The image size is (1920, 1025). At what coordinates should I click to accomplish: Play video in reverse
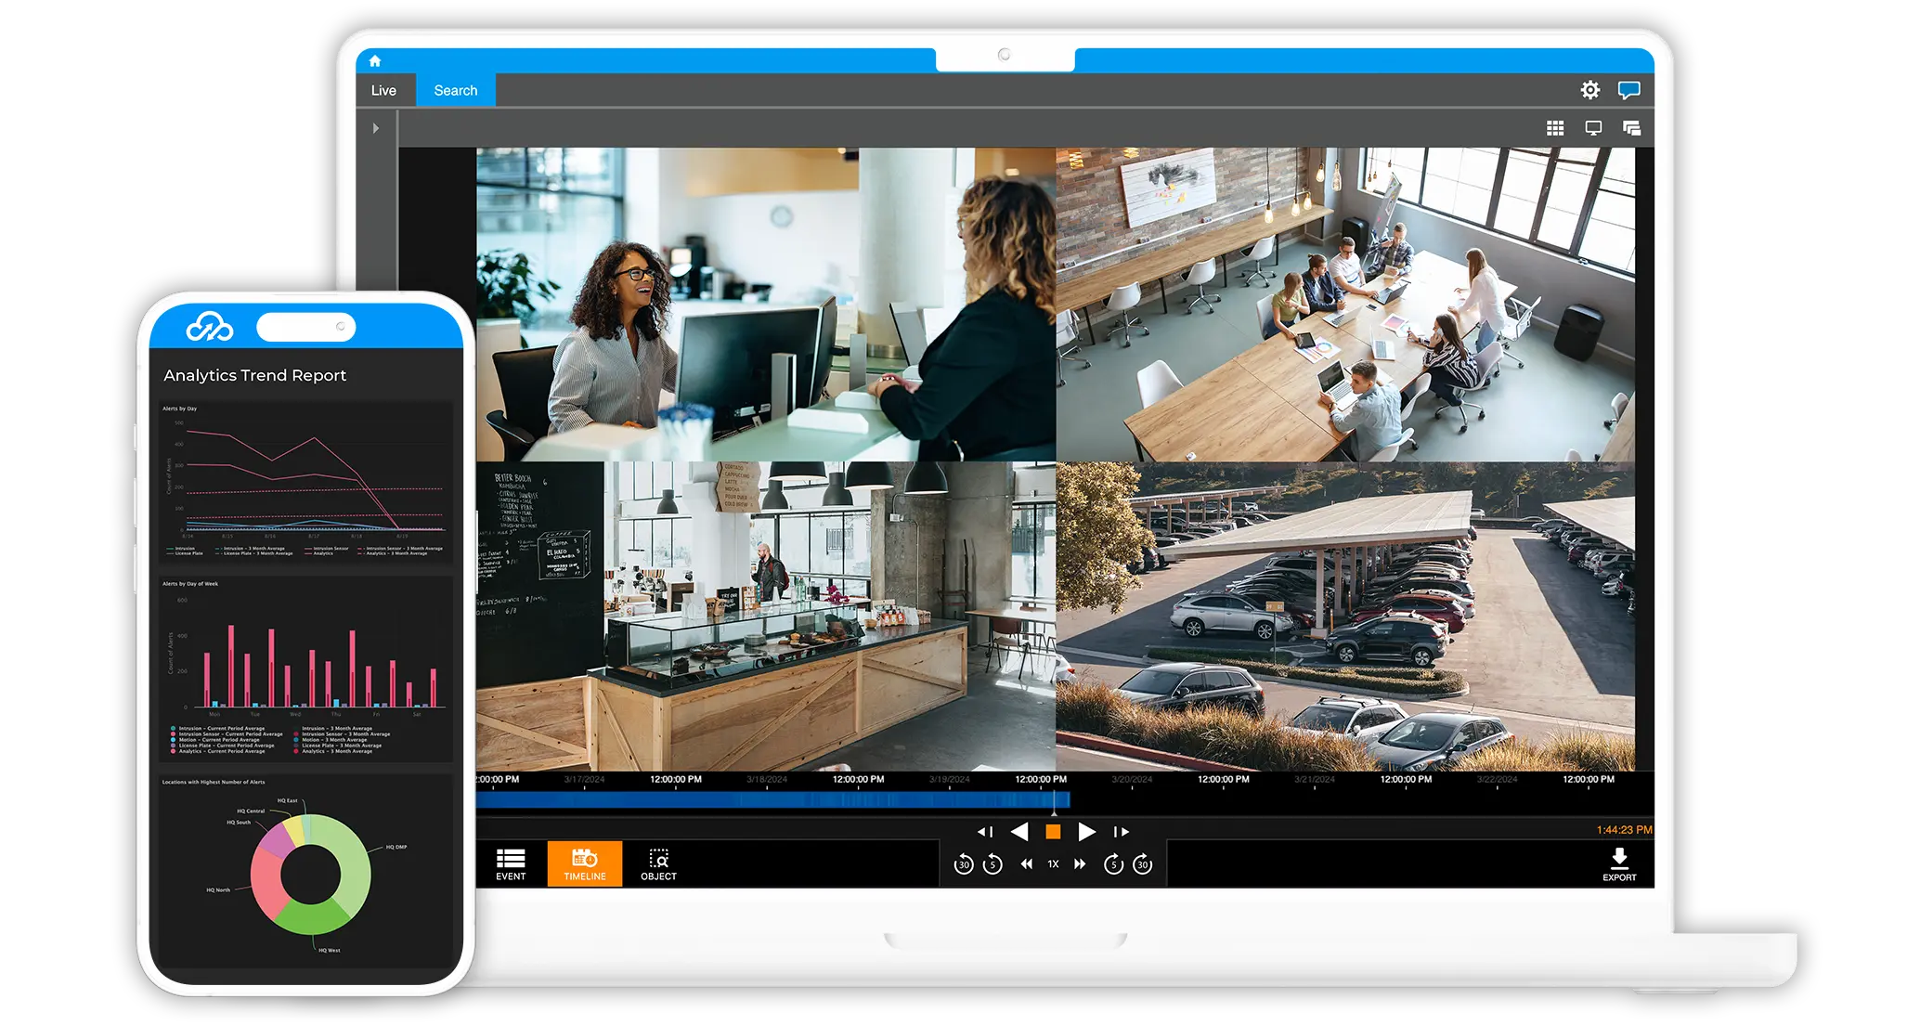[x=1019, y=832]
